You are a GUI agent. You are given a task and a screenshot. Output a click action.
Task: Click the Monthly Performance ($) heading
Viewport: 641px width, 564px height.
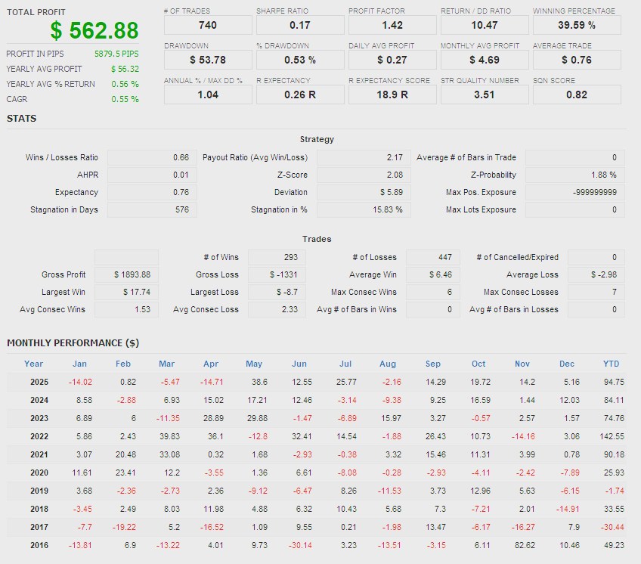pyautogui.click(x=73, y=342)
